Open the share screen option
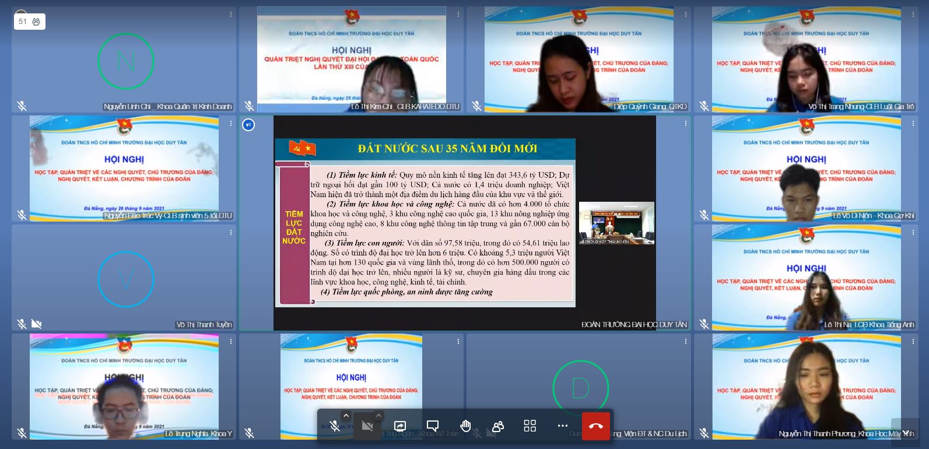Screen dimensions: 929x449 pos(400,426)
